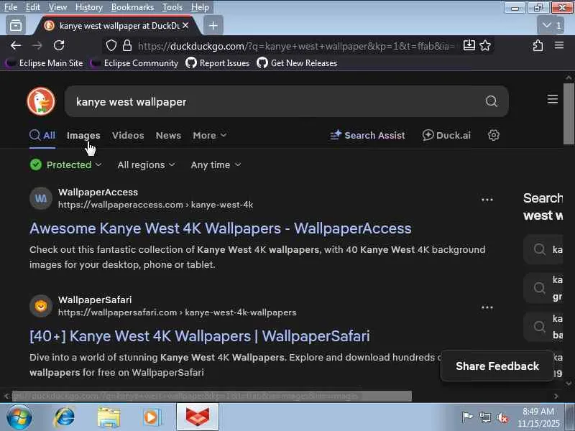Go back with browser back arrow
Viewport: 575px width, 431px height.
pyautogui.click(x=15, y=45)
